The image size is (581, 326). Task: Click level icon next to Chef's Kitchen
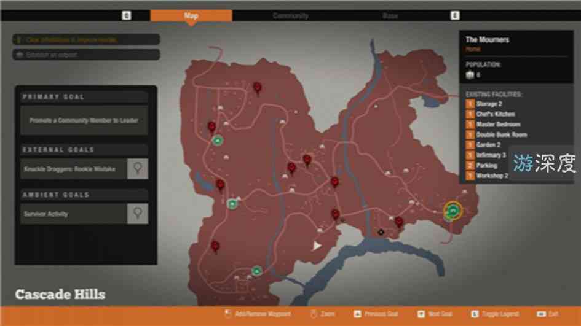click(470, 114)
